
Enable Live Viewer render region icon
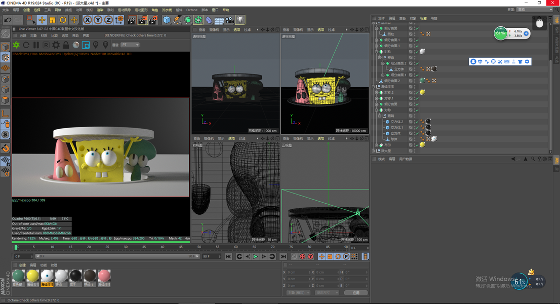click(x=86, y=45)
